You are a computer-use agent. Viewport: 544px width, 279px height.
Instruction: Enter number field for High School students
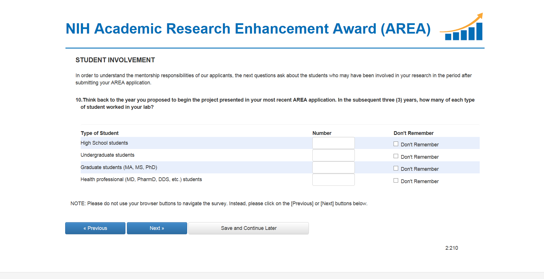point(333,143)
